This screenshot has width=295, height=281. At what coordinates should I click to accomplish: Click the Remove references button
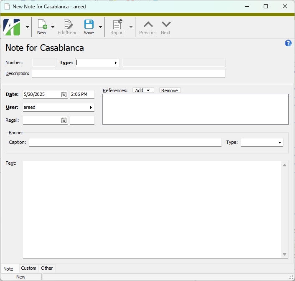[170, 90]
